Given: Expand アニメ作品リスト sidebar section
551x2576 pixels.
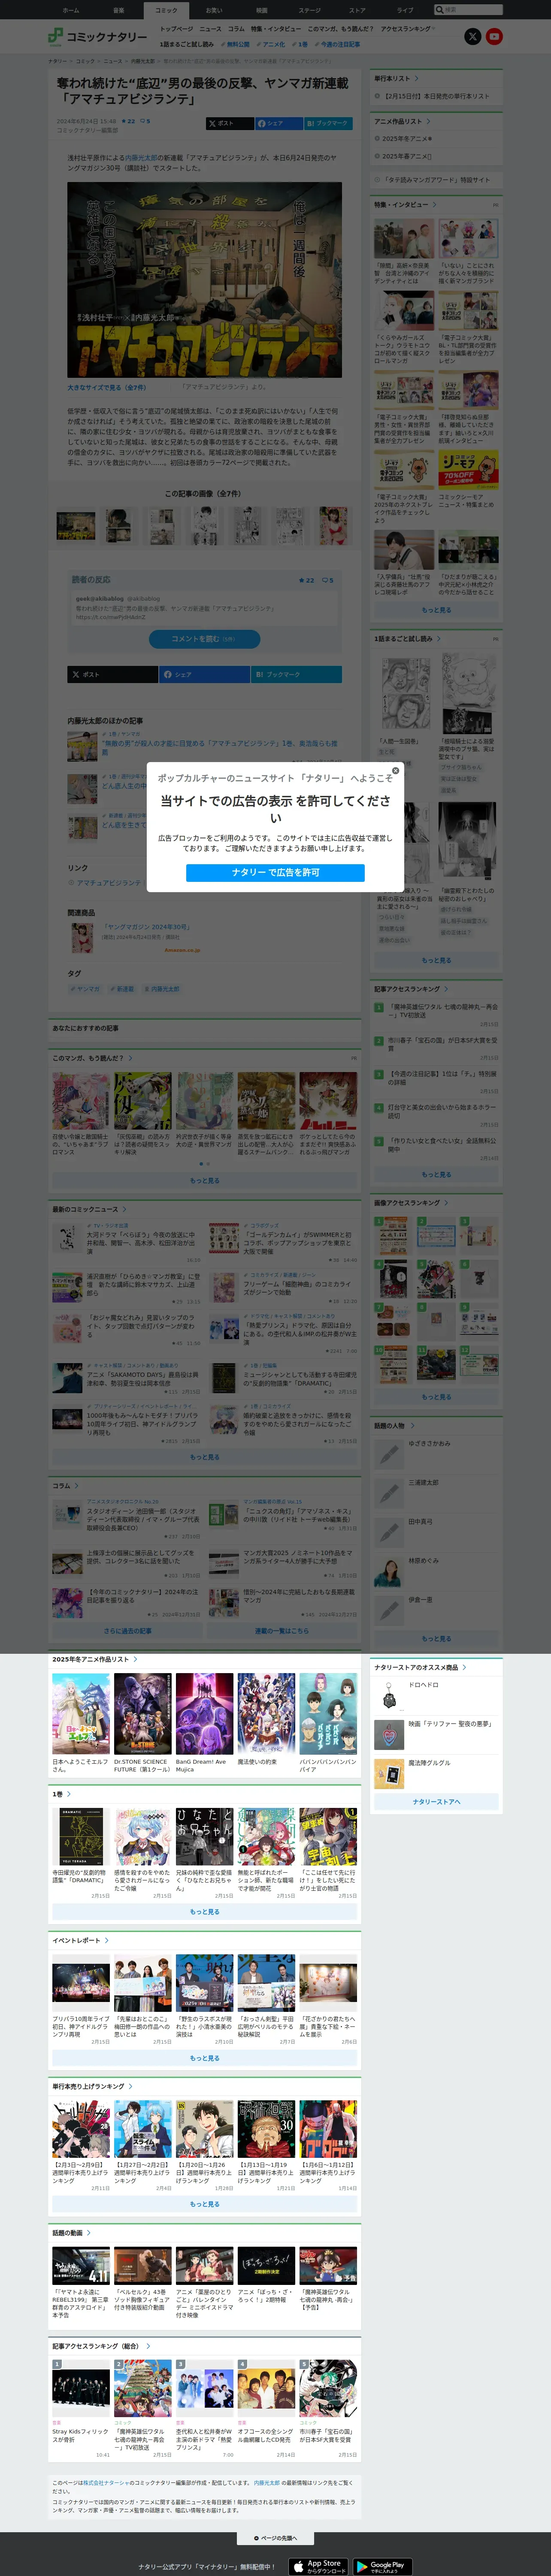Looking at the screenshot, I should point(402,121).
